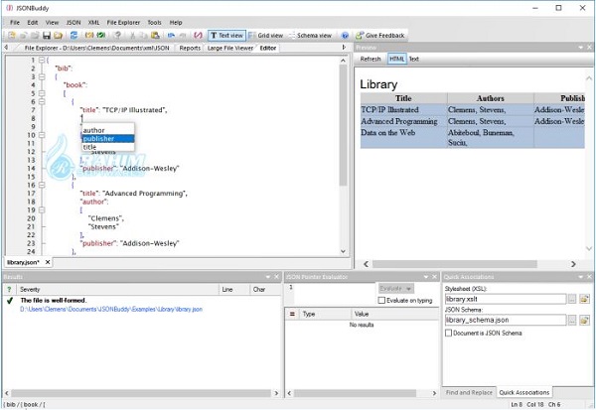
Task: Switch to Schema view
Action: [x=312, y=35]
